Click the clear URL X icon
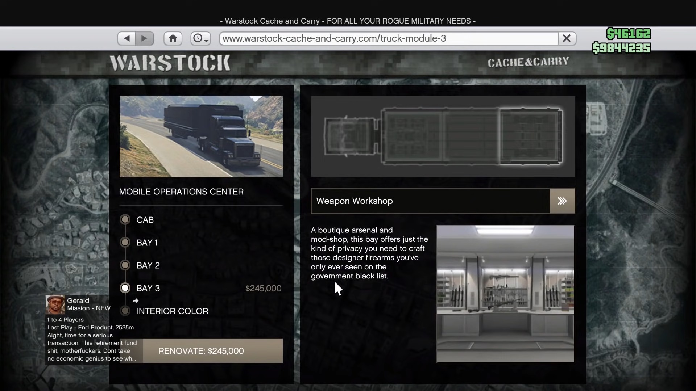The width and height of the screenshot is (696, 391). pos(566,38)
